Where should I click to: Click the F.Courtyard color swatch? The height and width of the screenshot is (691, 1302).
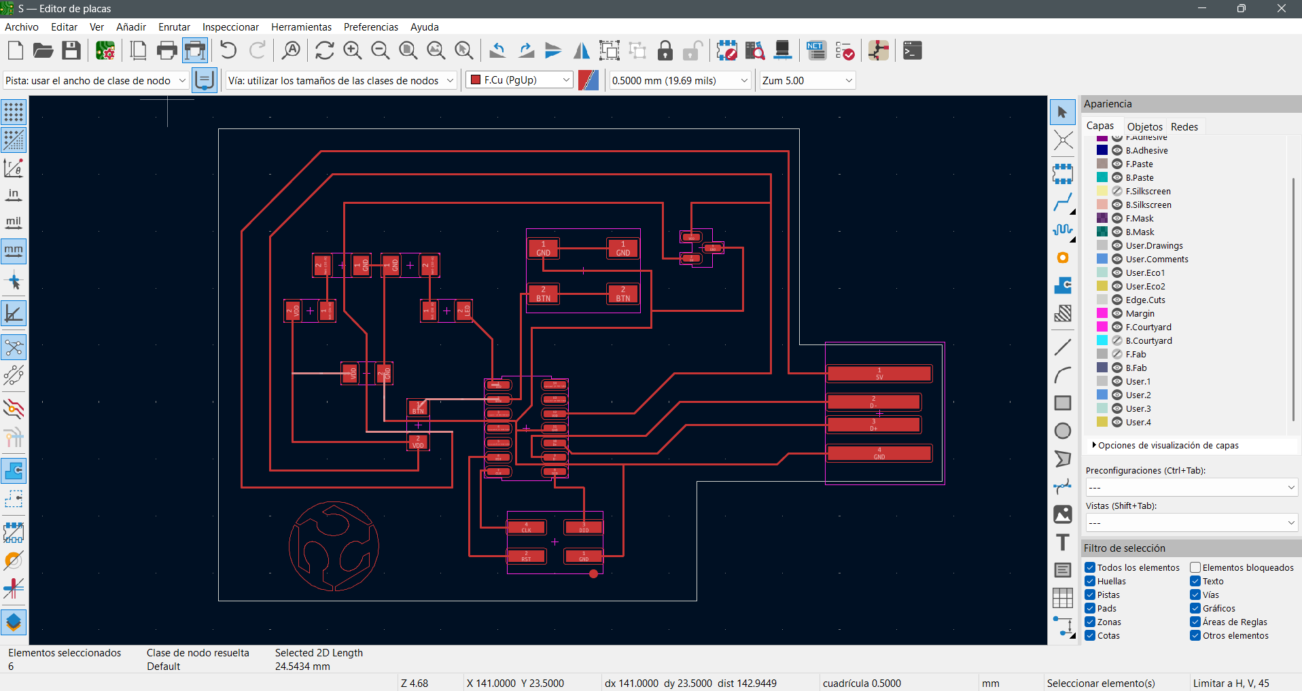(1102, 327)
